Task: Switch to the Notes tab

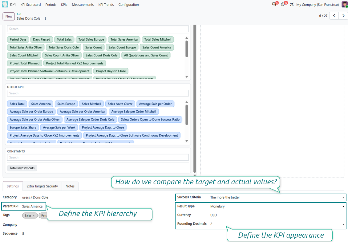Action: pyautogui.click(x=70, y=186)
